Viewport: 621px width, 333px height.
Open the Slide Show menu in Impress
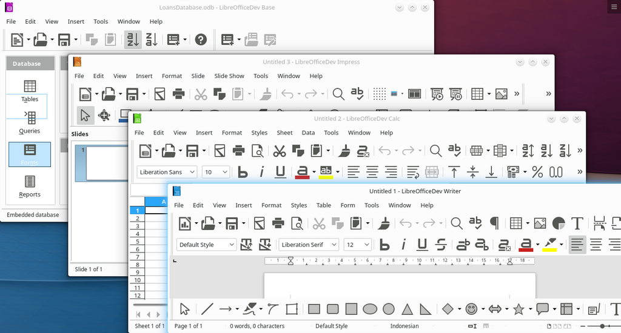tap(229, 76)
